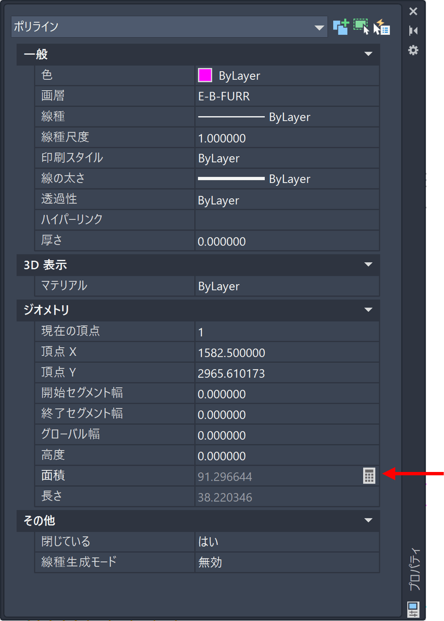
Task: Open the ポリライン object type dropdown
Action: 319,28
